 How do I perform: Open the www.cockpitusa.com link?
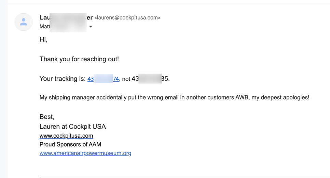(x=66, y=136)
